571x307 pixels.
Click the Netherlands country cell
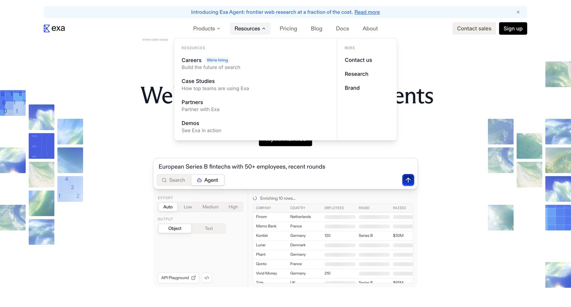(301, 217)
